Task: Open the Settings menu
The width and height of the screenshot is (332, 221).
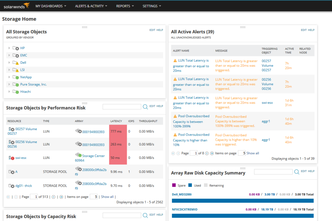Action: (x=152, y=6)
